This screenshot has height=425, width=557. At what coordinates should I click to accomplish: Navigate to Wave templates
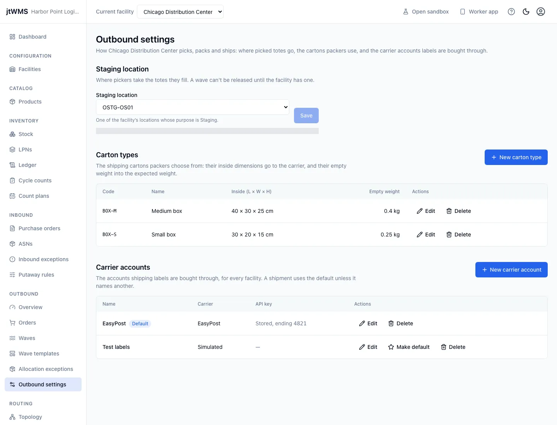[x=43, y=354]
